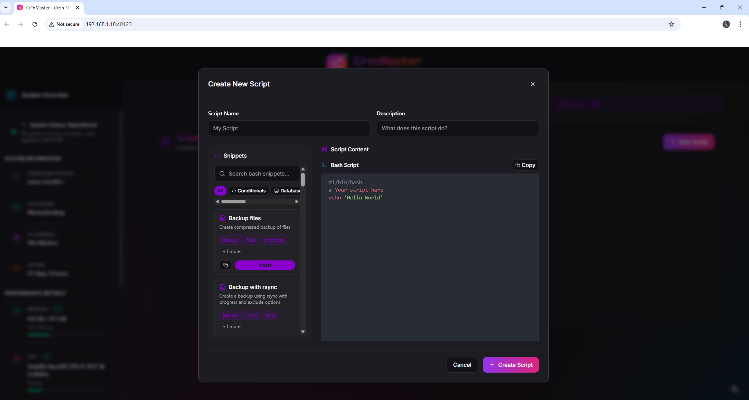Click +1 more under Backup with rsync
The width and height of the screenshot is (749, 400).
coord(232,326)
